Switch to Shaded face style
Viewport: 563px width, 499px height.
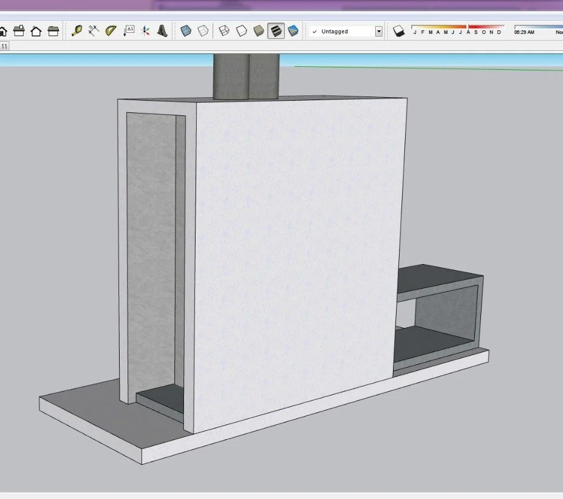[259, 31]
